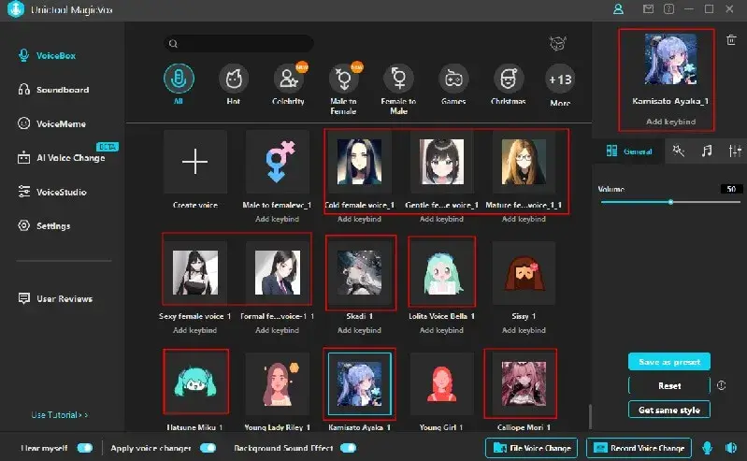Viewport: 747px width, 461px height.
Task: Pick the Sexy female voice
Action: click(x=194, y=273)
